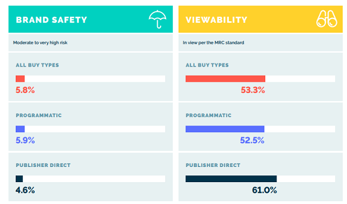Click Programmatic label under Viewability
The width and height of the screenshot is (347, 204).
click(x=208, y=115)
